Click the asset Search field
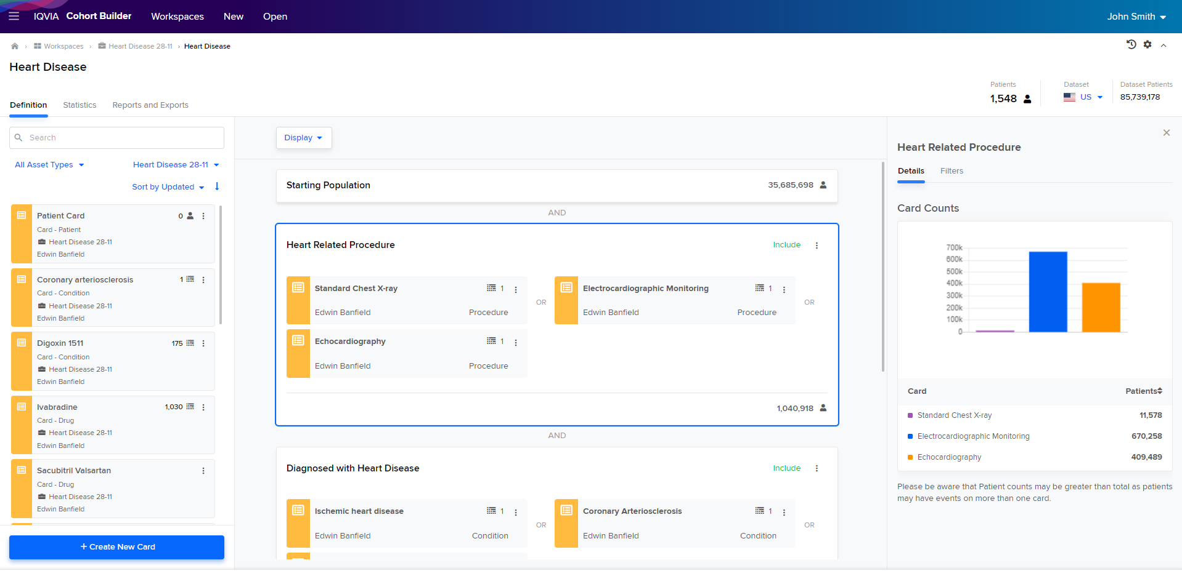1182x576 pixels. (116, 138)
